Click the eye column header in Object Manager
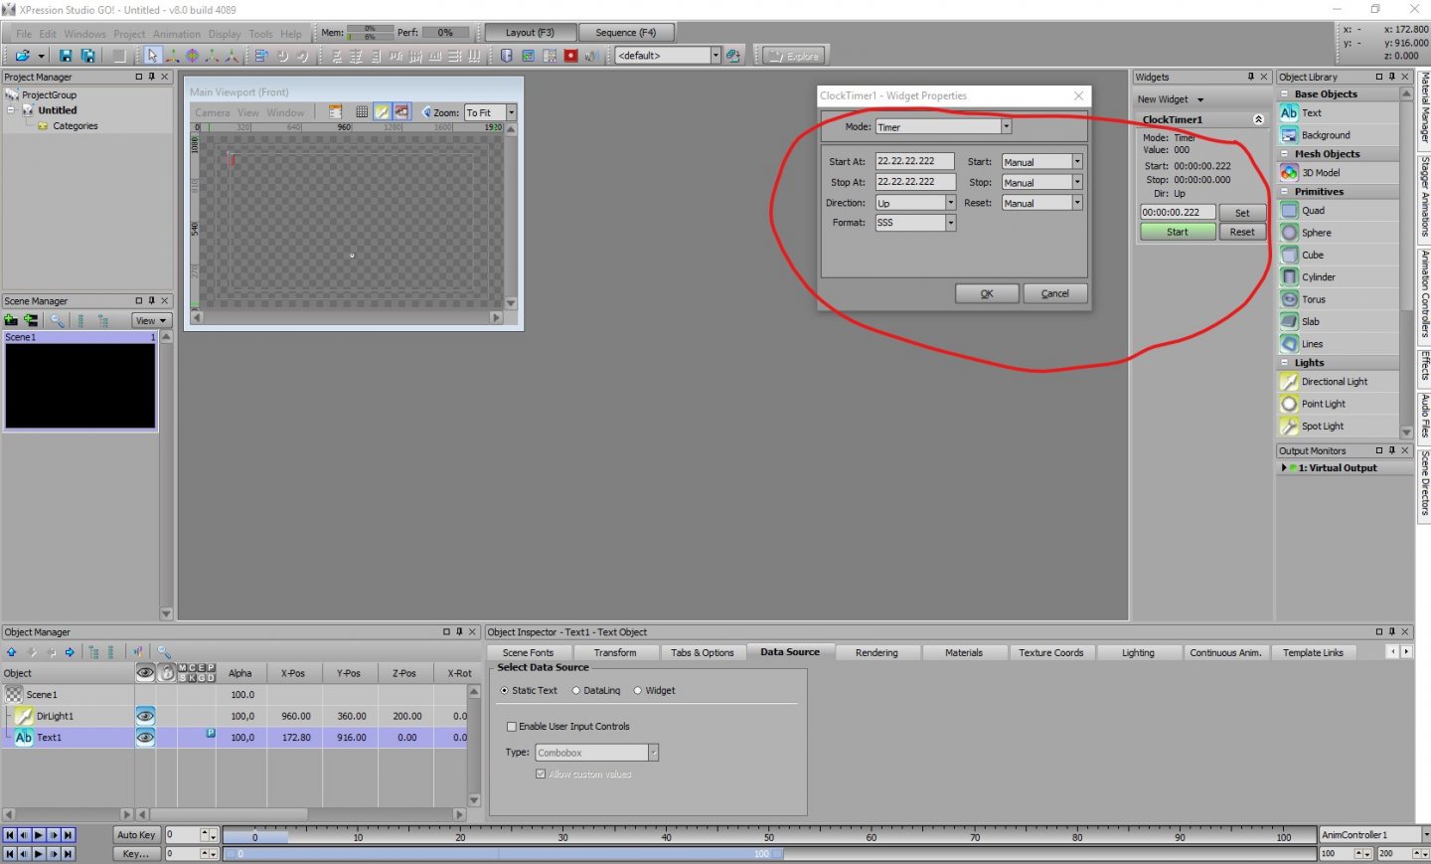1431x864 pixels. tap(145, 673)
